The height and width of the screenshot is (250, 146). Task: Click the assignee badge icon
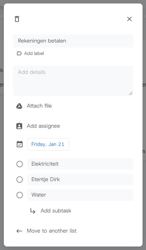point(19,126)
